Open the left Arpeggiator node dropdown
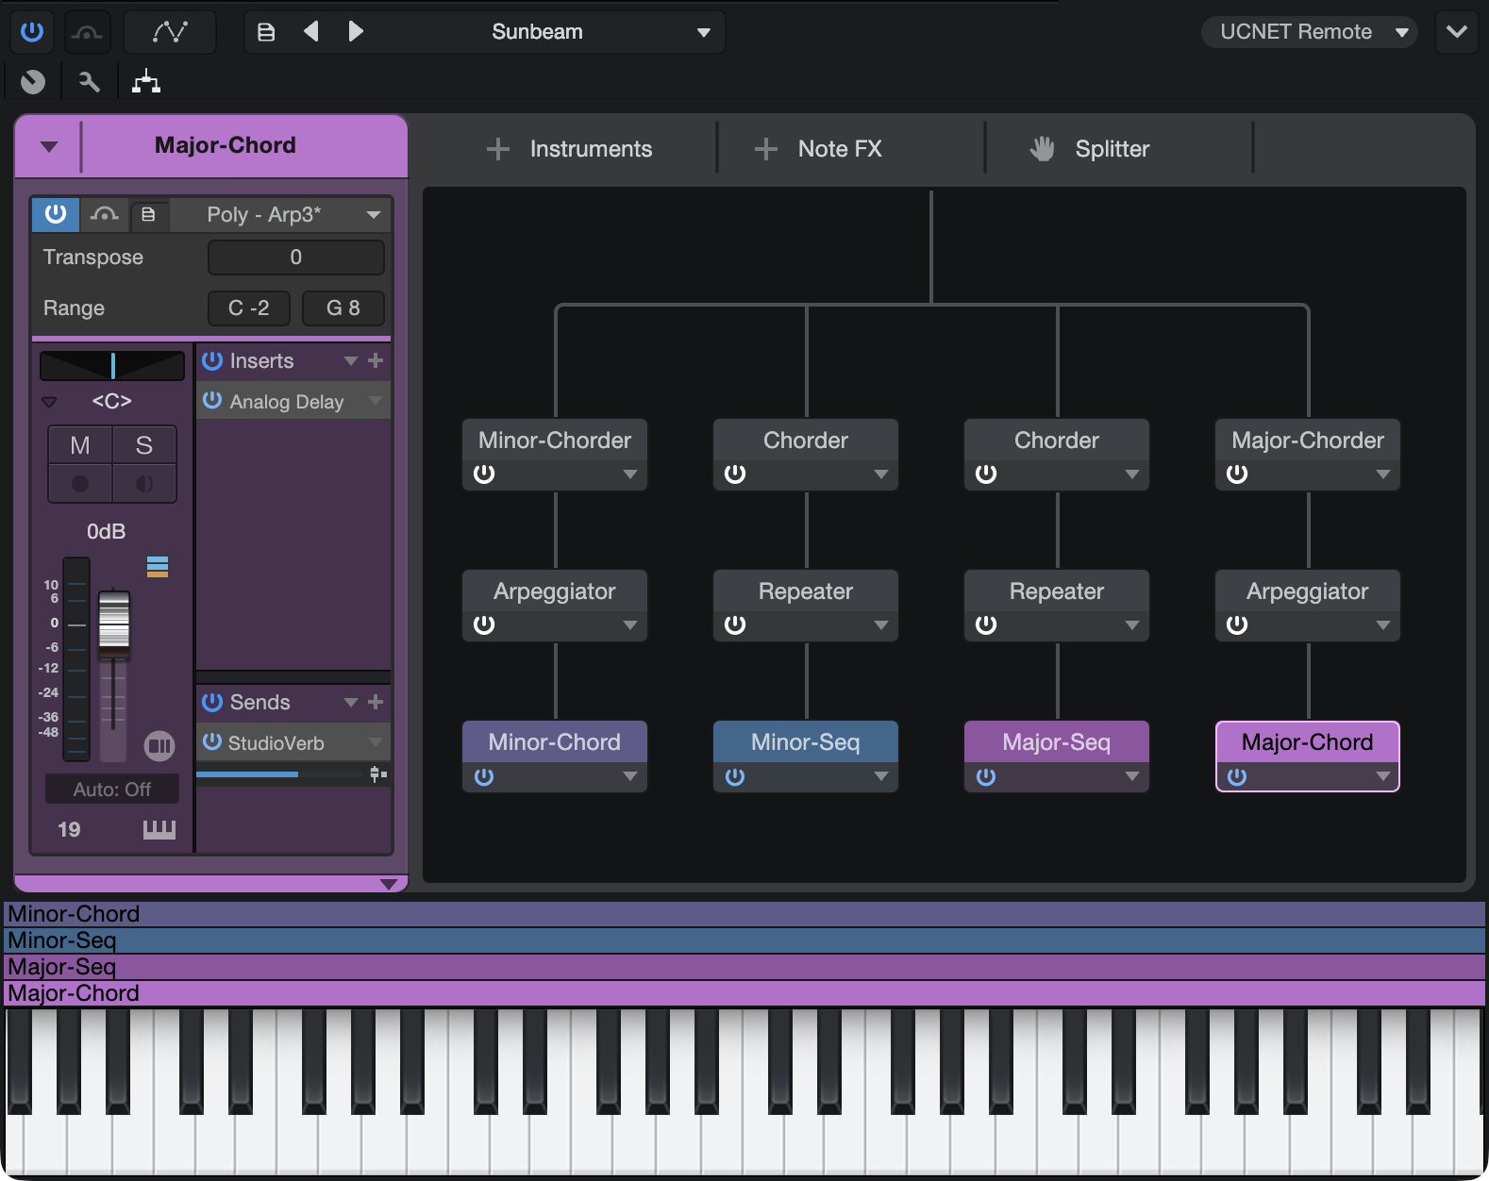The width and height of the screenshot is (1489, 1181). (630, 625)
